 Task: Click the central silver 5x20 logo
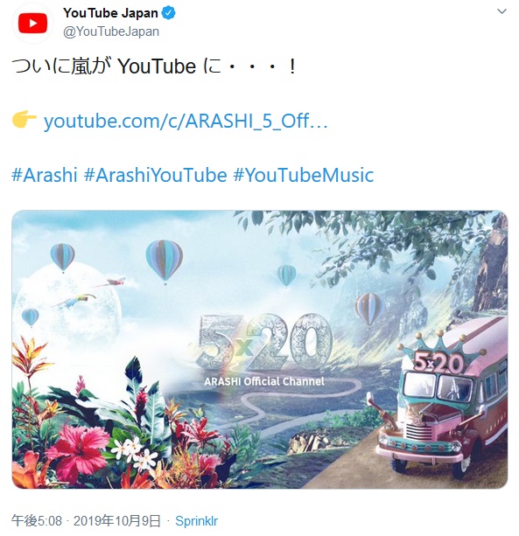click(265, 342)
